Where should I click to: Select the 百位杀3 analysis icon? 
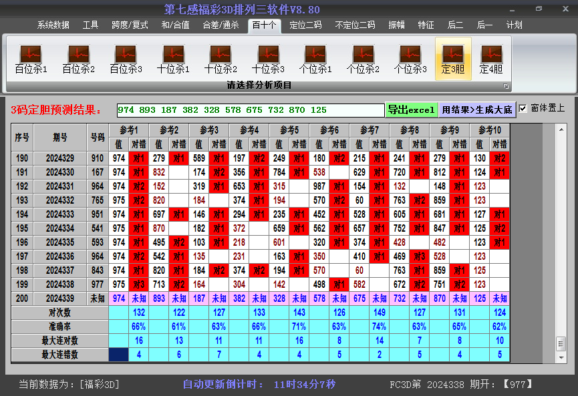click(x=126, y=59)
